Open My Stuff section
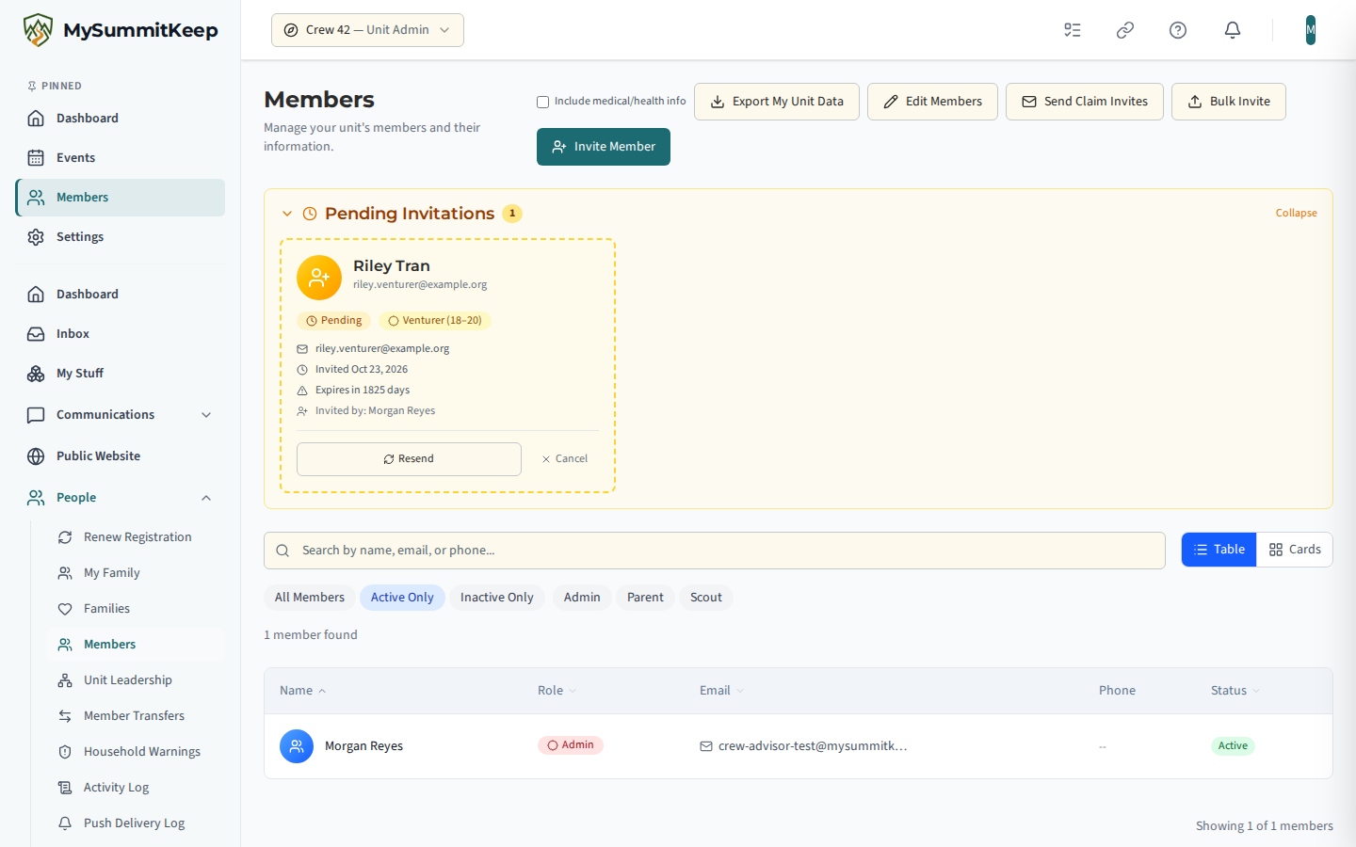 pos(121,374)
